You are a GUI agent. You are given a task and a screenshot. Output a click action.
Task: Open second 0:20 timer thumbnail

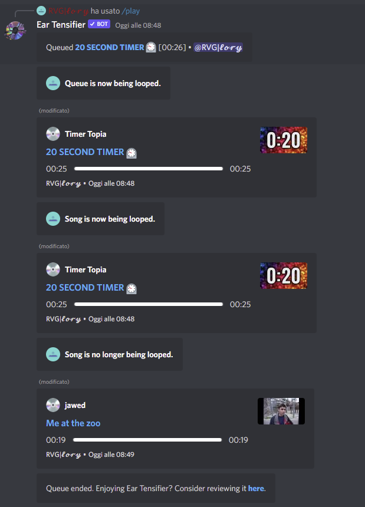pos(284,275)
